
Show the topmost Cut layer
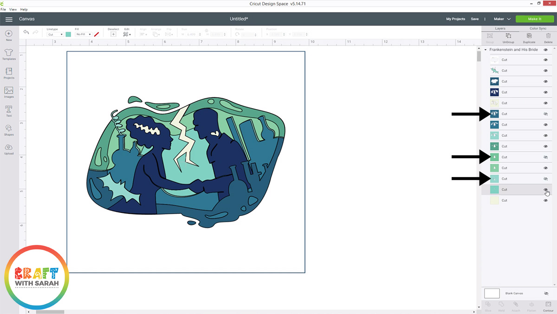pos(546,59)
